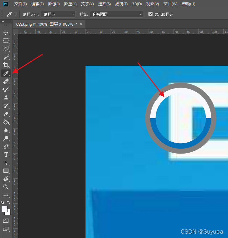
Task: Select the Pen tool
Action: coord(6,146)
